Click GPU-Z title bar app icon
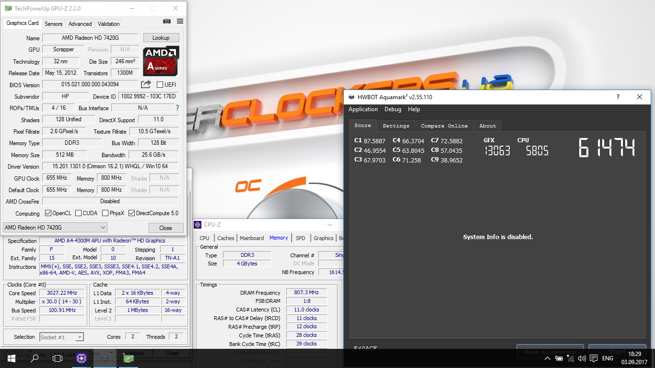Viewport: 655px width, 368px height. [8, 8]
